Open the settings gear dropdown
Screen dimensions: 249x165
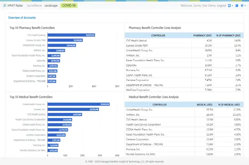(x=230, y=6)
